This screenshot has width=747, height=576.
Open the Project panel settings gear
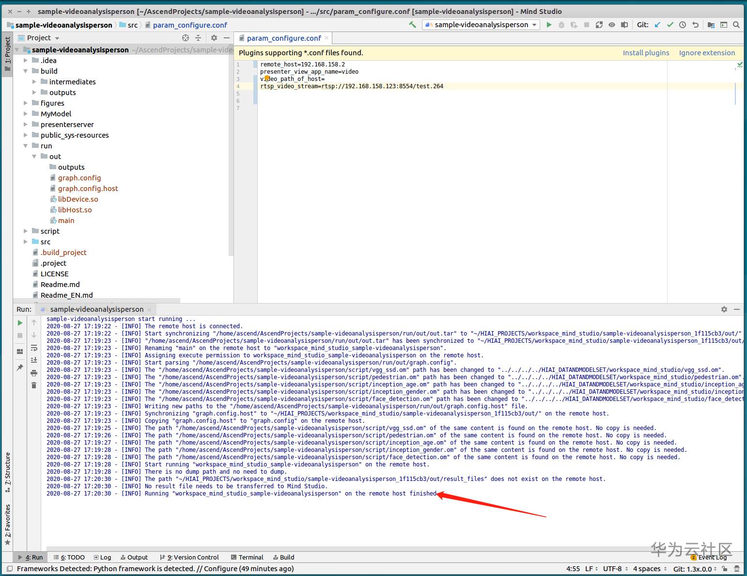[214, 38]
